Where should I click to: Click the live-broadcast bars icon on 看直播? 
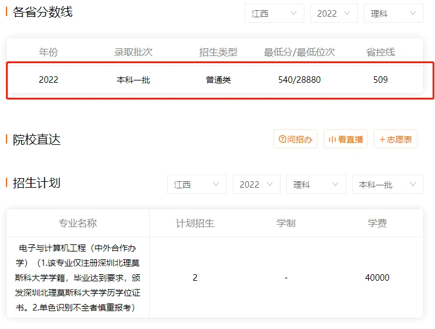click(x=332, y=139)
